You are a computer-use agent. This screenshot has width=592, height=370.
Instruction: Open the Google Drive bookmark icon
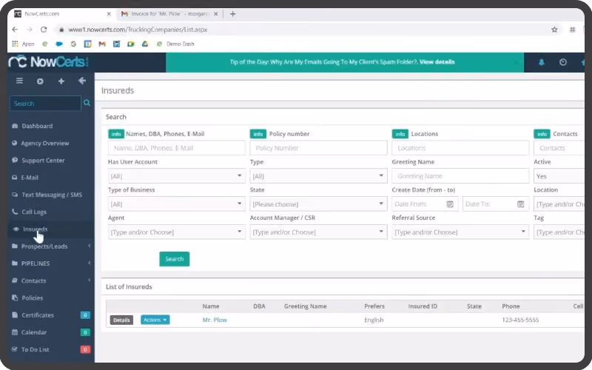coord(145,44)
